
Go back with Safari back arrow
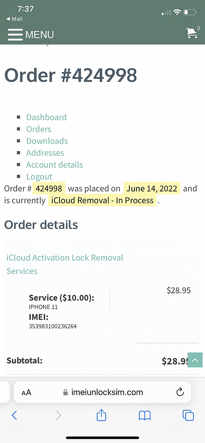[14, 415]
